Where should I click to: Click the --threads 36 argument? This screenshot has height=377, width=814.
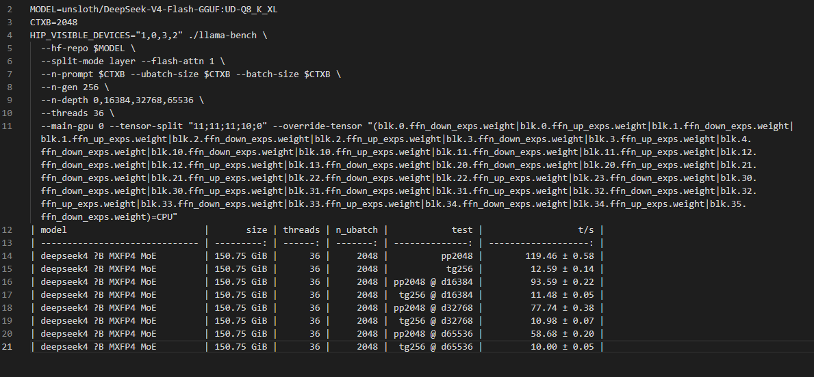click(73, 113)
